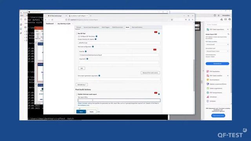Expand the PDF-Datei erstellen chevron

click(228, 76)
